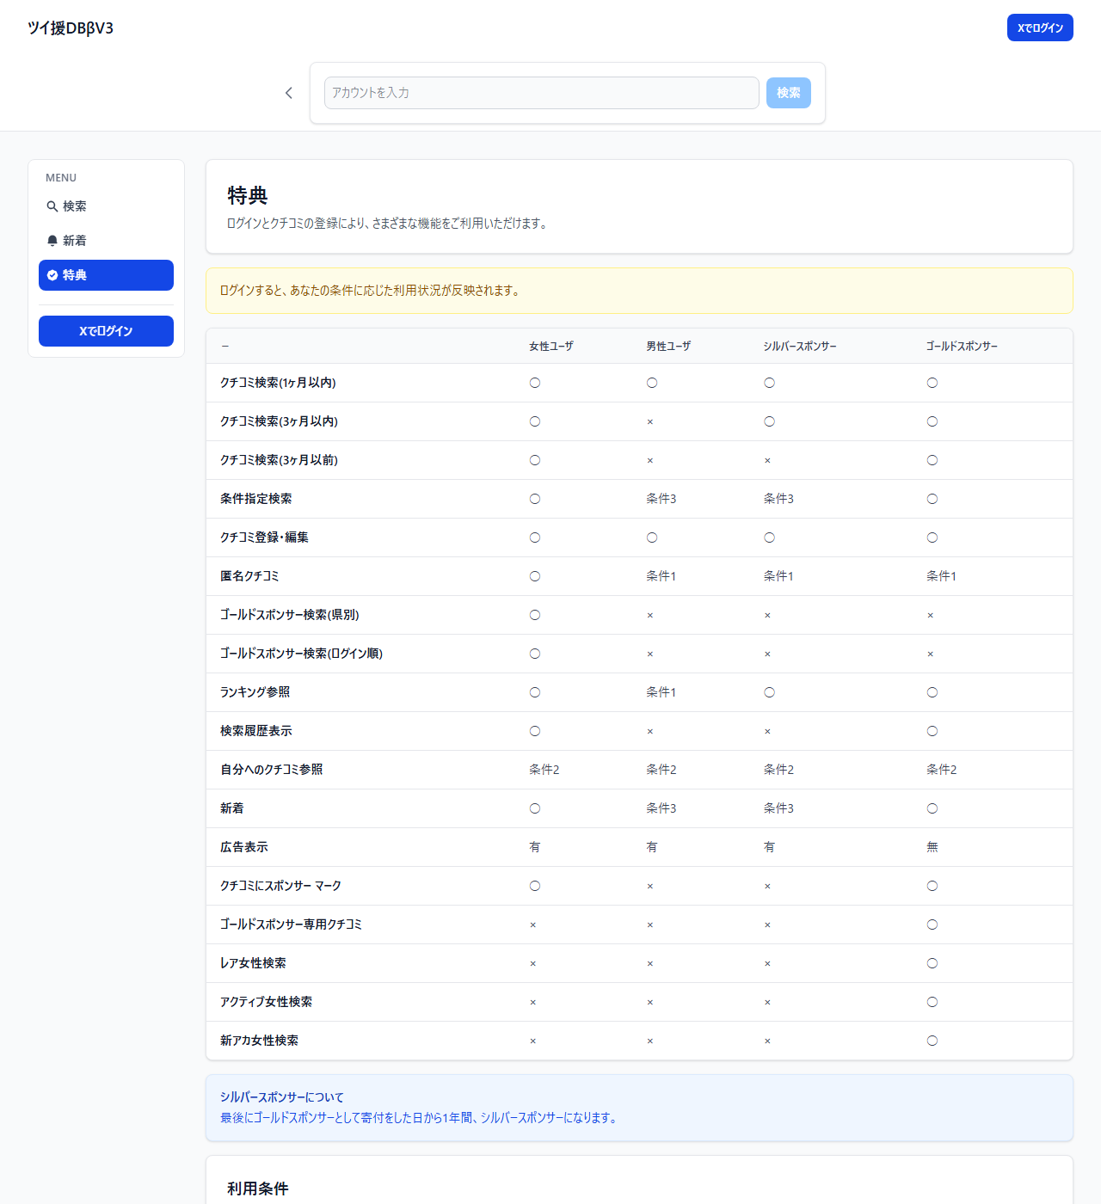Click row label レア女性検索
The width and height of the screenshot is (1101, 1204).
tap(253, 963)
